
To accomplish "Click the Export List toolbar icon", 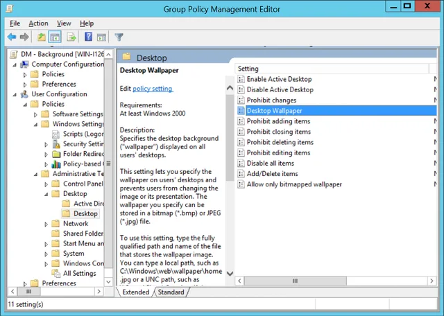I will click(x=71, y=37).
